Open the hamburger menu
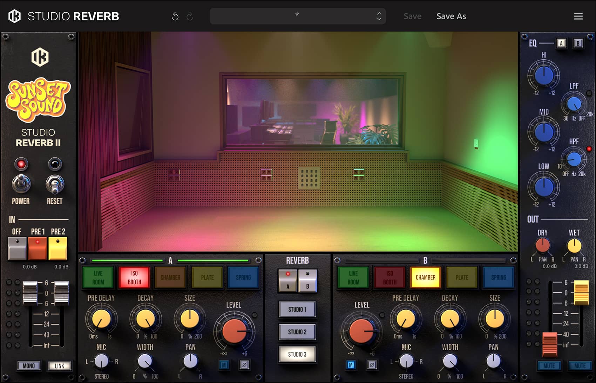 (x=578, y=16)
